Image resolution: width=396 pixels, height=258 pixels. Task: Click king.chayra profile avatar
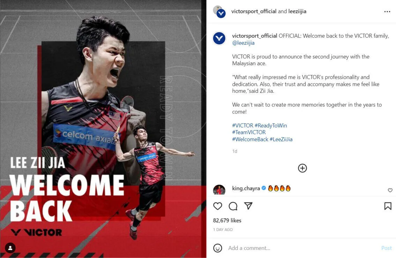click(x=219, y=190)
